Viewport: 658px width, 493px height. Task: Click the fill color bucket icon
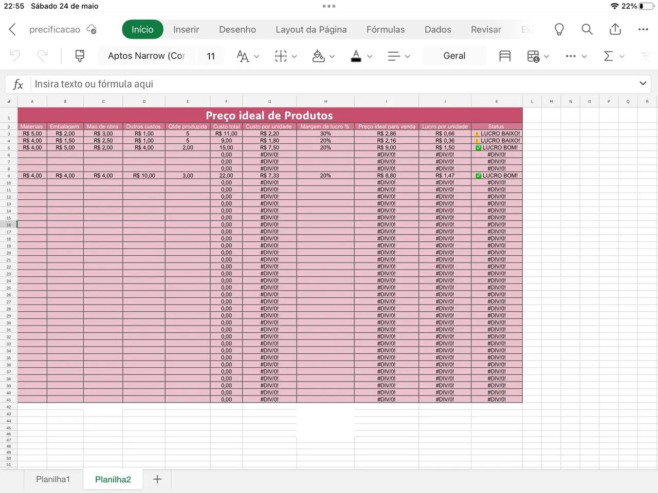coord(319,56)
